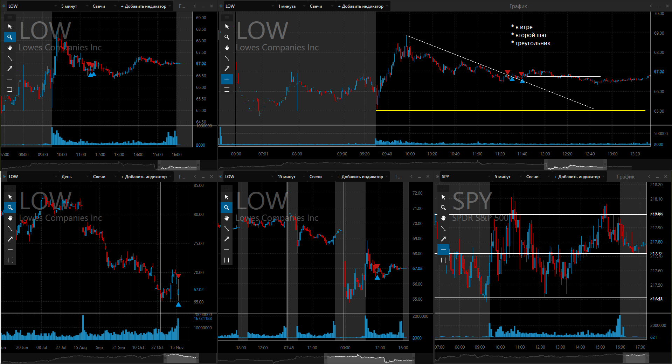
Task: Click the time navigator thumb under the 5 минут chart
Action: 179,165
